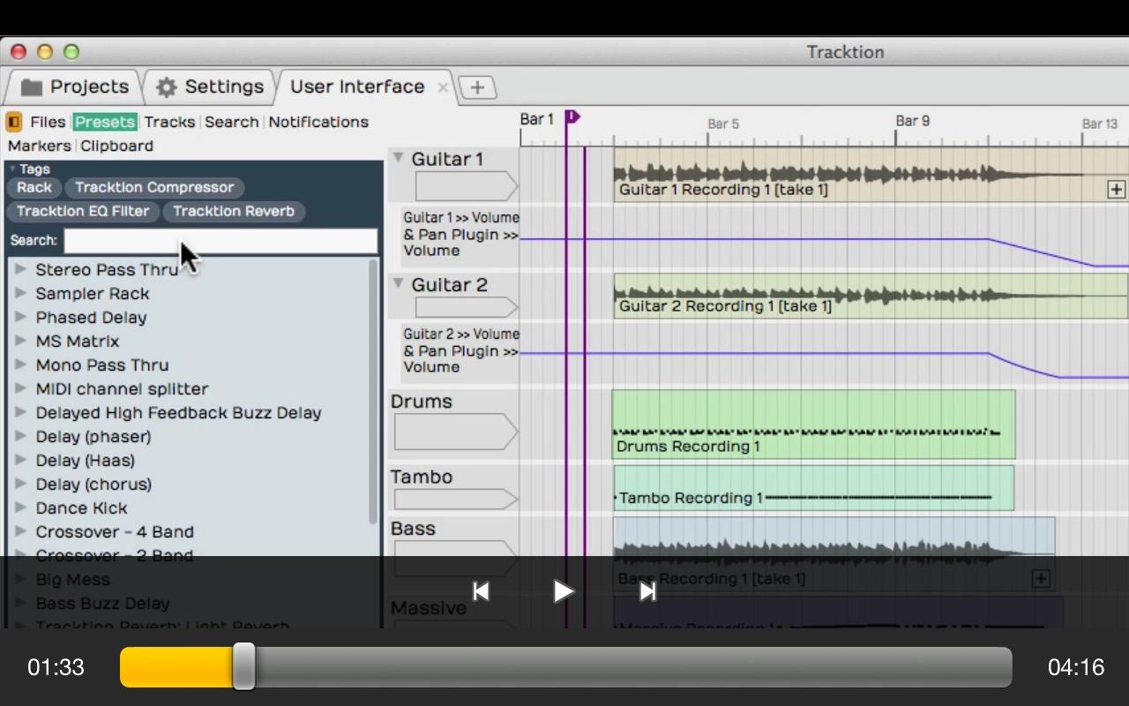Open the Search browser section

[231, 122]
